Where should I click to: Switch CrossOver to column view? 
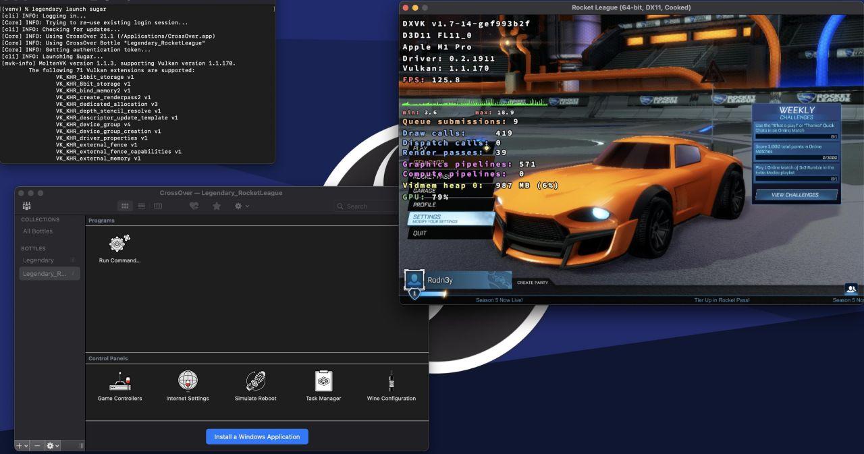158,206
